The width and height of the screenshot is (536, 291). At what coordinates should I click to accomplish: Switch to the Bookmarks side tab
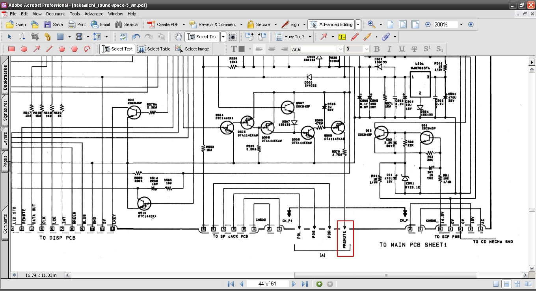click(6, 77)
